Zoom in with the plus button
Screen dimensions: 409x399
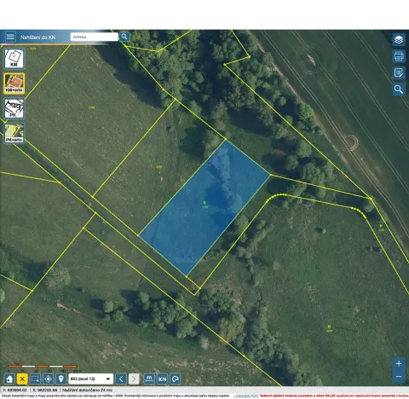(x=399, y=363)
